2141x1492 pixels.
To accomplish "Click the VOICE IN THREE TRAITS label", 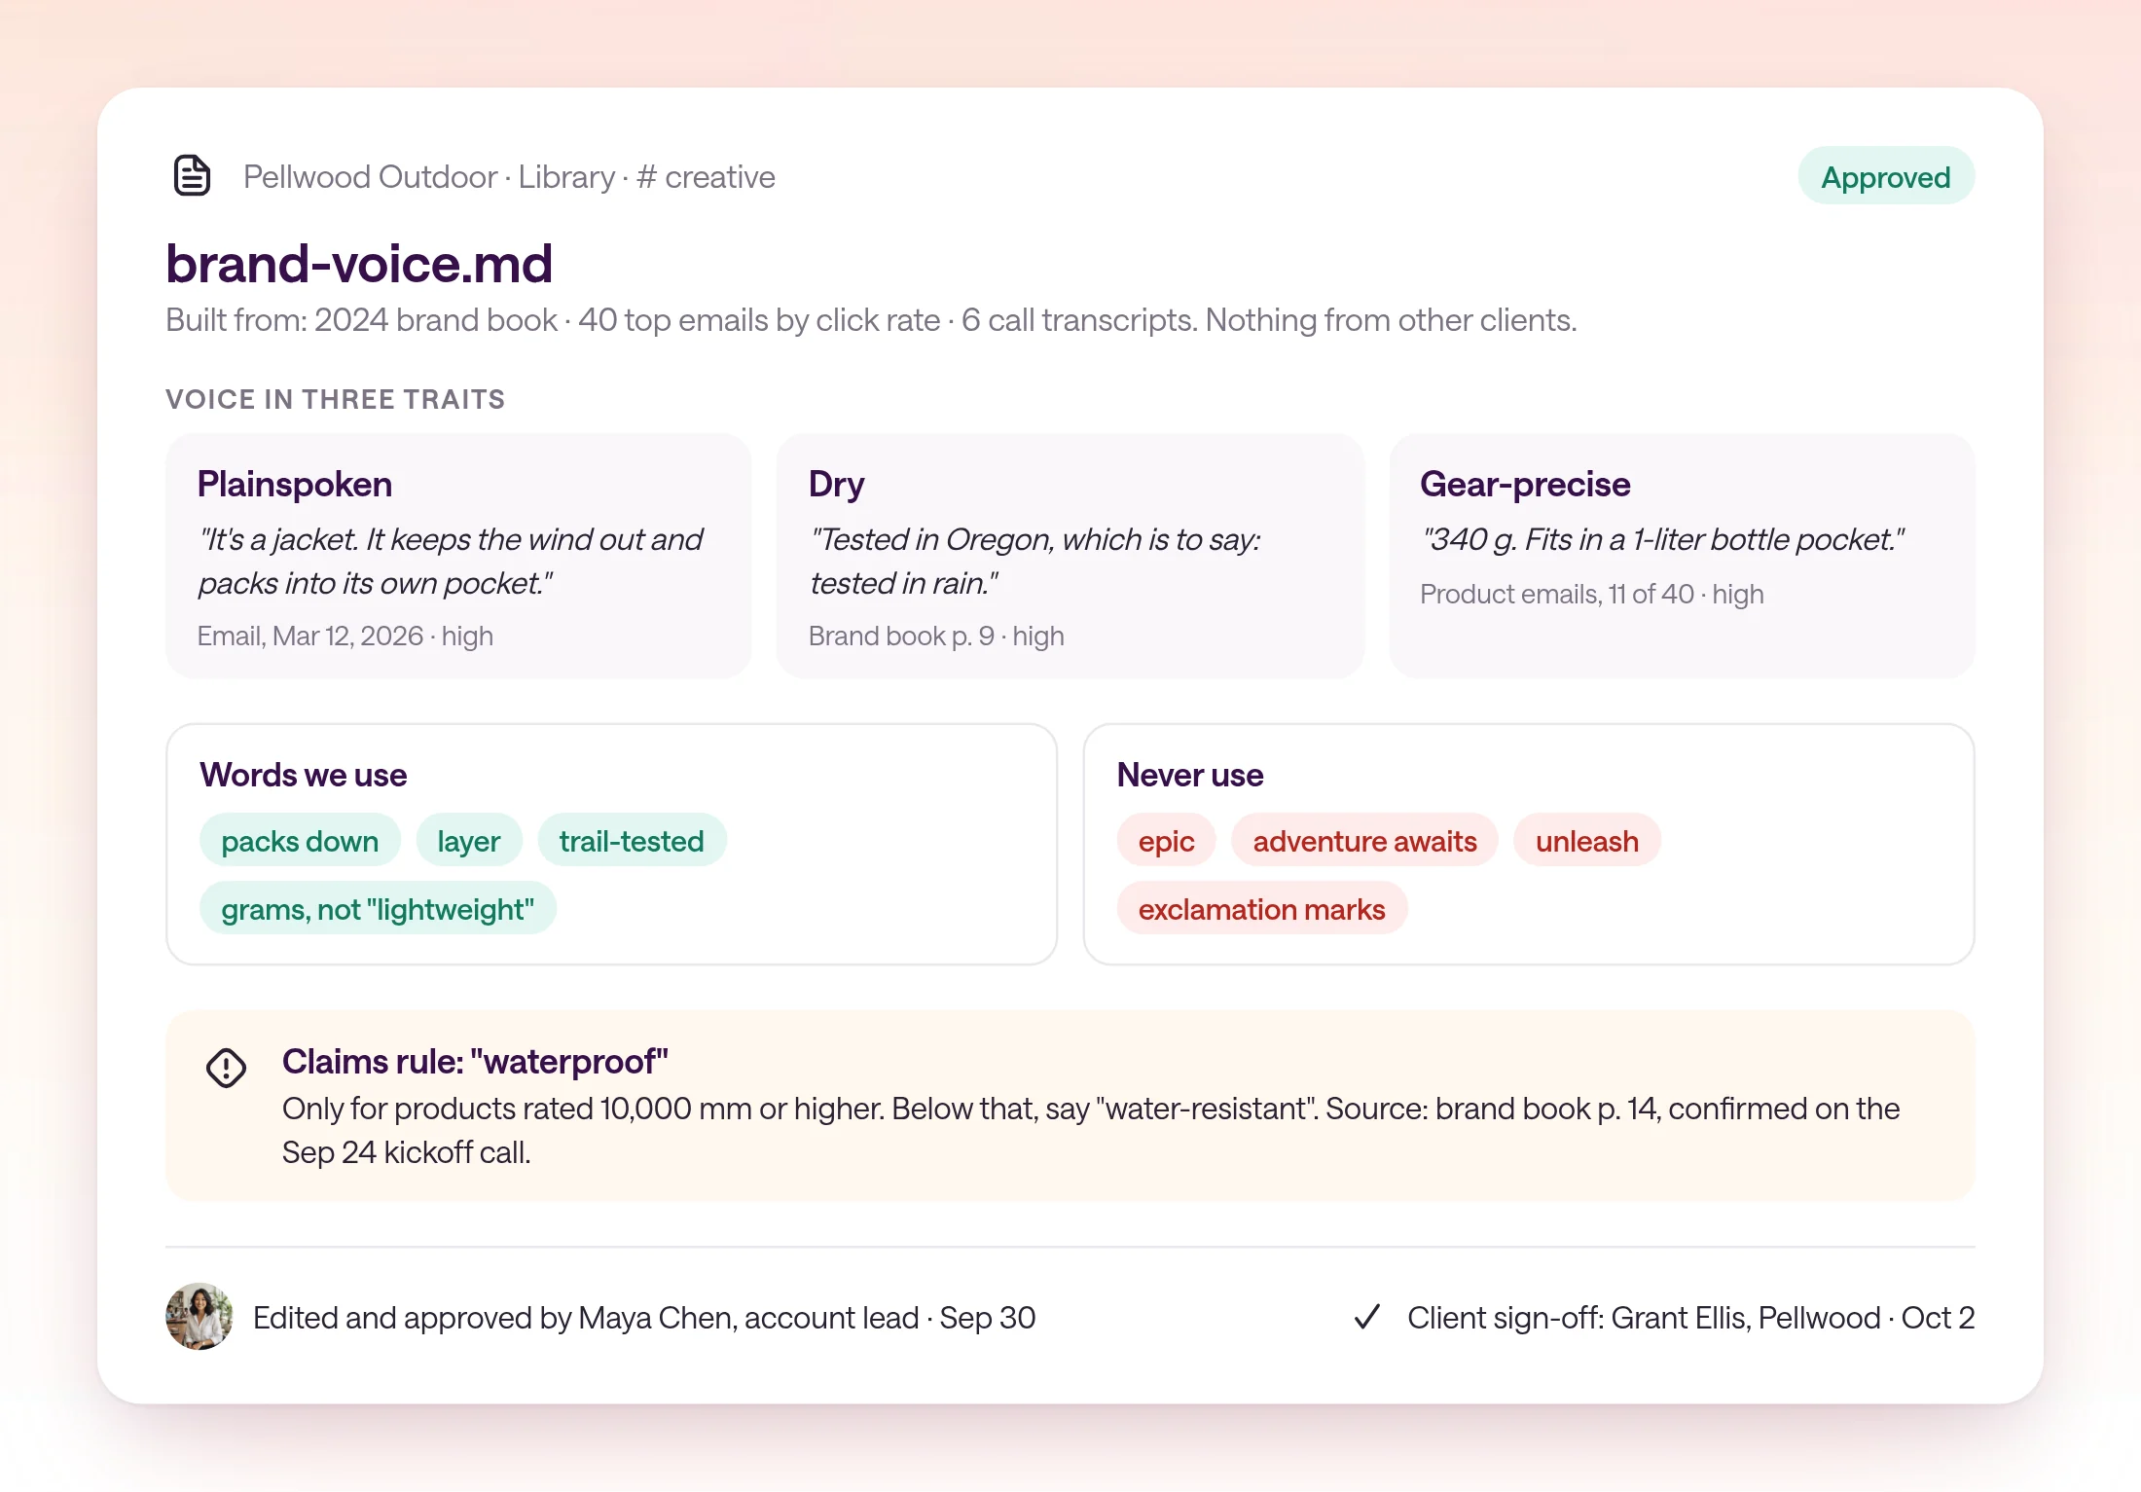I will [335, 399].
